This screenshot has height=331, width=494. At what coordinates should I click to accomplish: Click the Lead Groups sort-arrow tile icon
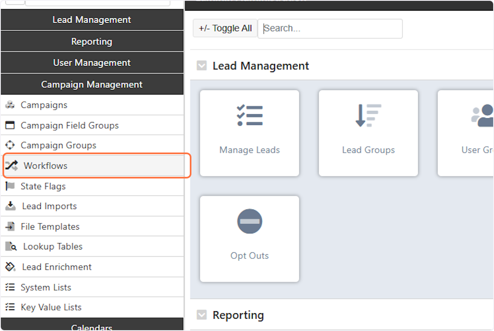pos(368,115)
